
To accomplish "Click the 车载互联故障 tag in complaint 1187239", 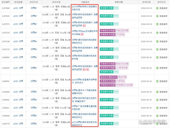I will click(122, 31).
